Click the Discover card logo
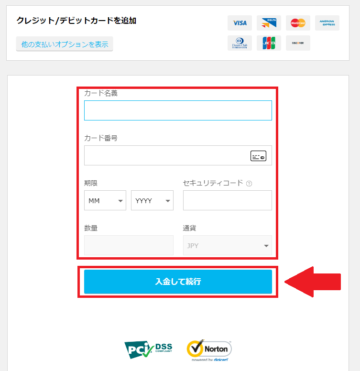360x371 pixels. [298, 43]
